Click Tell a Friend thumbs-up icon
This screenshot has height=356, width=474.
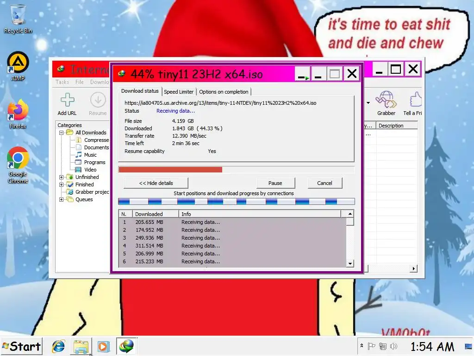(413, 103)
